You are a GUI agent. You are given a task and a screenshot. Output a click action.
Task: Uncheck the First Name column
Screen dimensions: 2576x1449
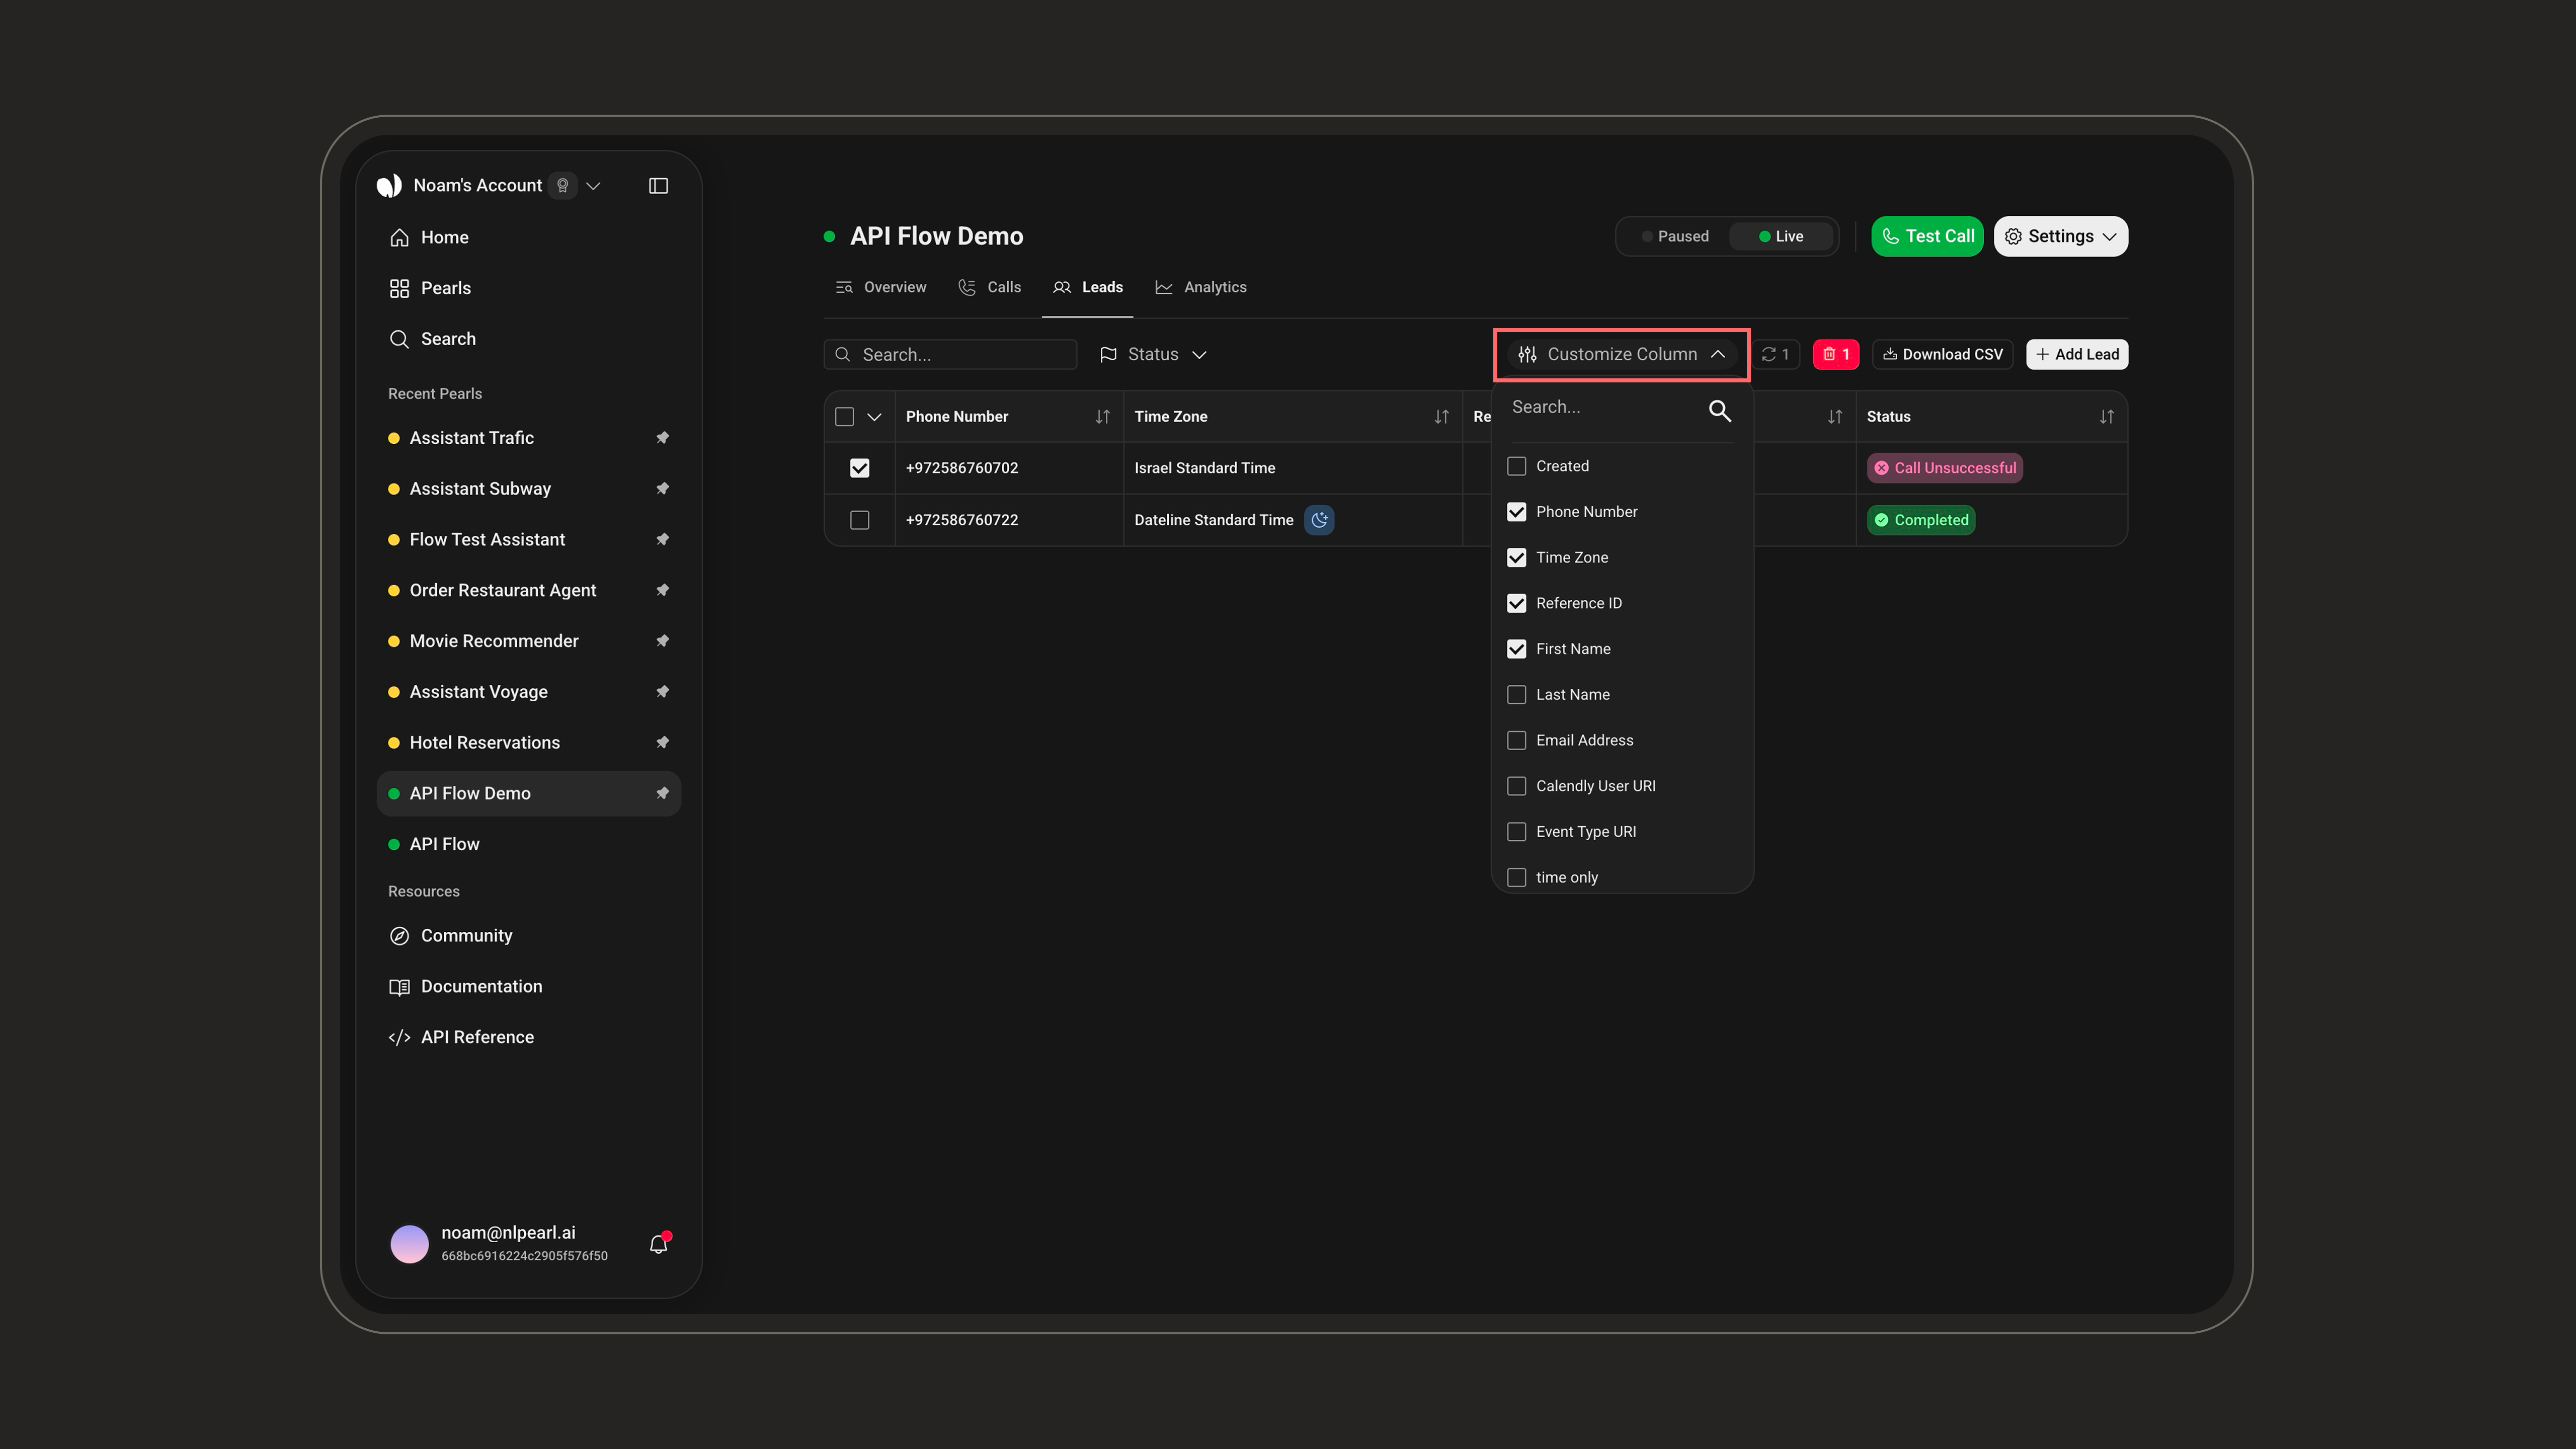[1516, 649]
